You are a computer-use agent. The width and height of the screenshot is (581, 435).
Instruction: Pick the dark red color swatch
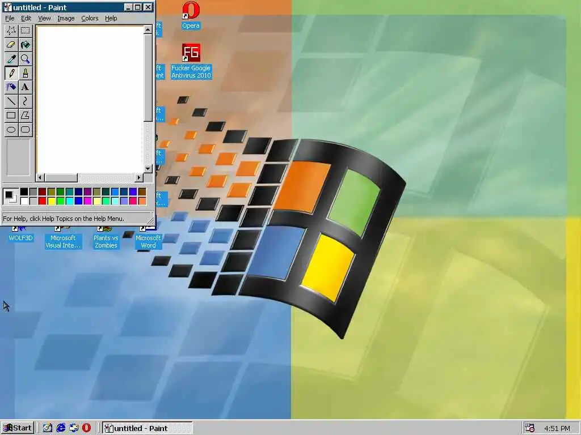pos(42,191)
